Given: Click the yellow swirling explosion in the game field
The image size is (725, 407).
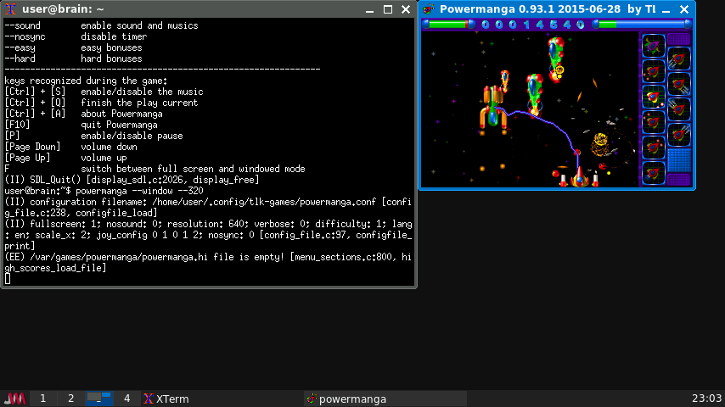Looking at the screenshot, I should [x=603, y=142].
